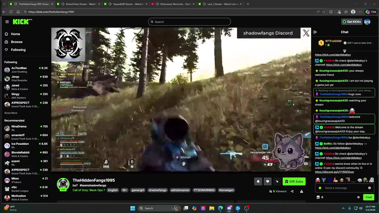Click WTFxADAM in gift leaderboard
Image resolution: width=379 pixels, height=213 pixels.
pyautogui.click(x=333, y=41)
